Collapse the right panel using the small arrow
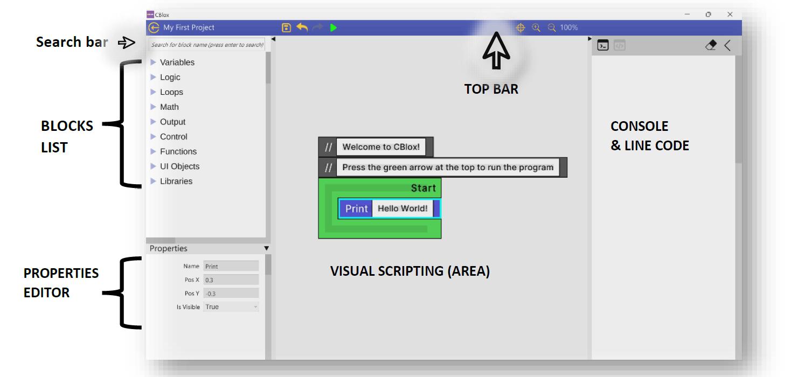This screenshot has height=377, width=805. coord(589,39)
